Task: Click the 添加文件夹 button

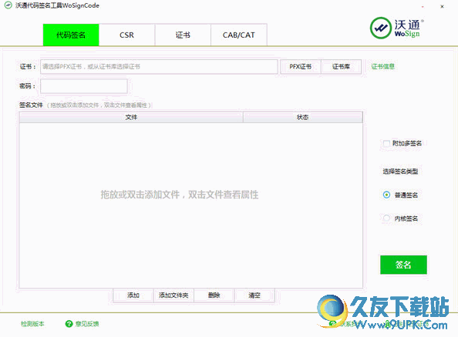Action: pos(173,295)
